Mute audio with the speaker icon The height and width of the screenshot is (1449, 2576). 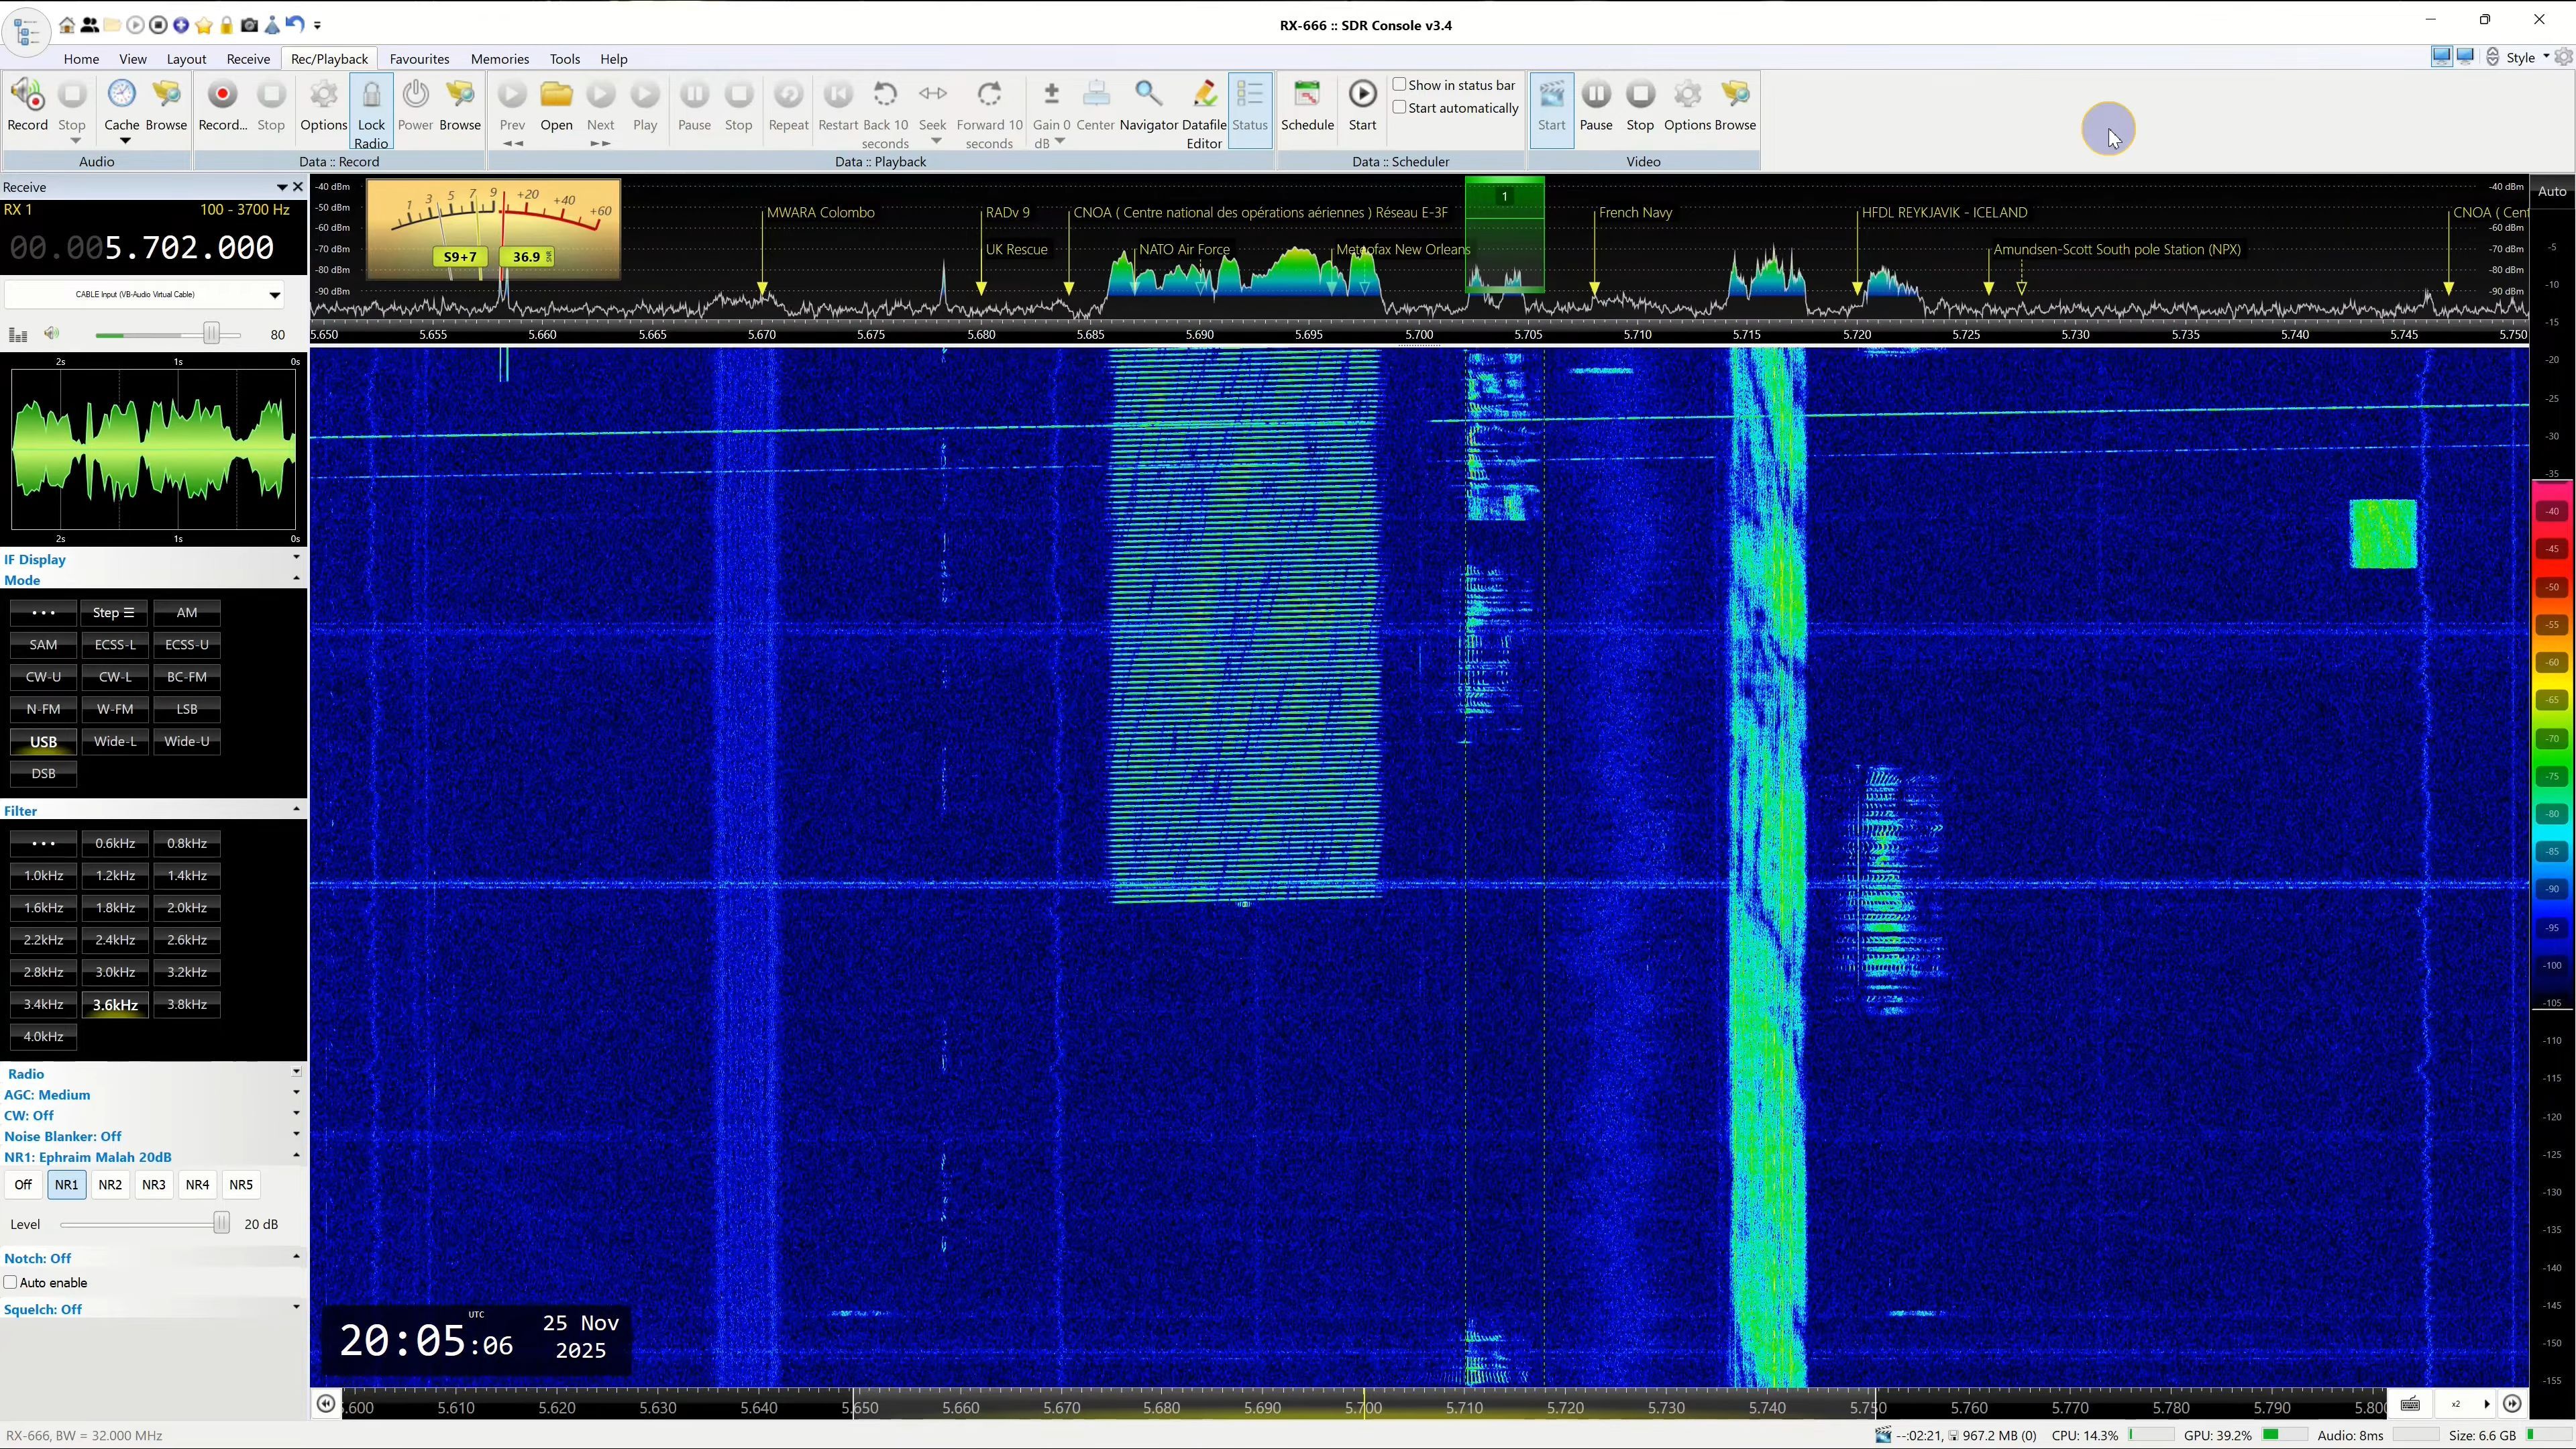point(52,334)
